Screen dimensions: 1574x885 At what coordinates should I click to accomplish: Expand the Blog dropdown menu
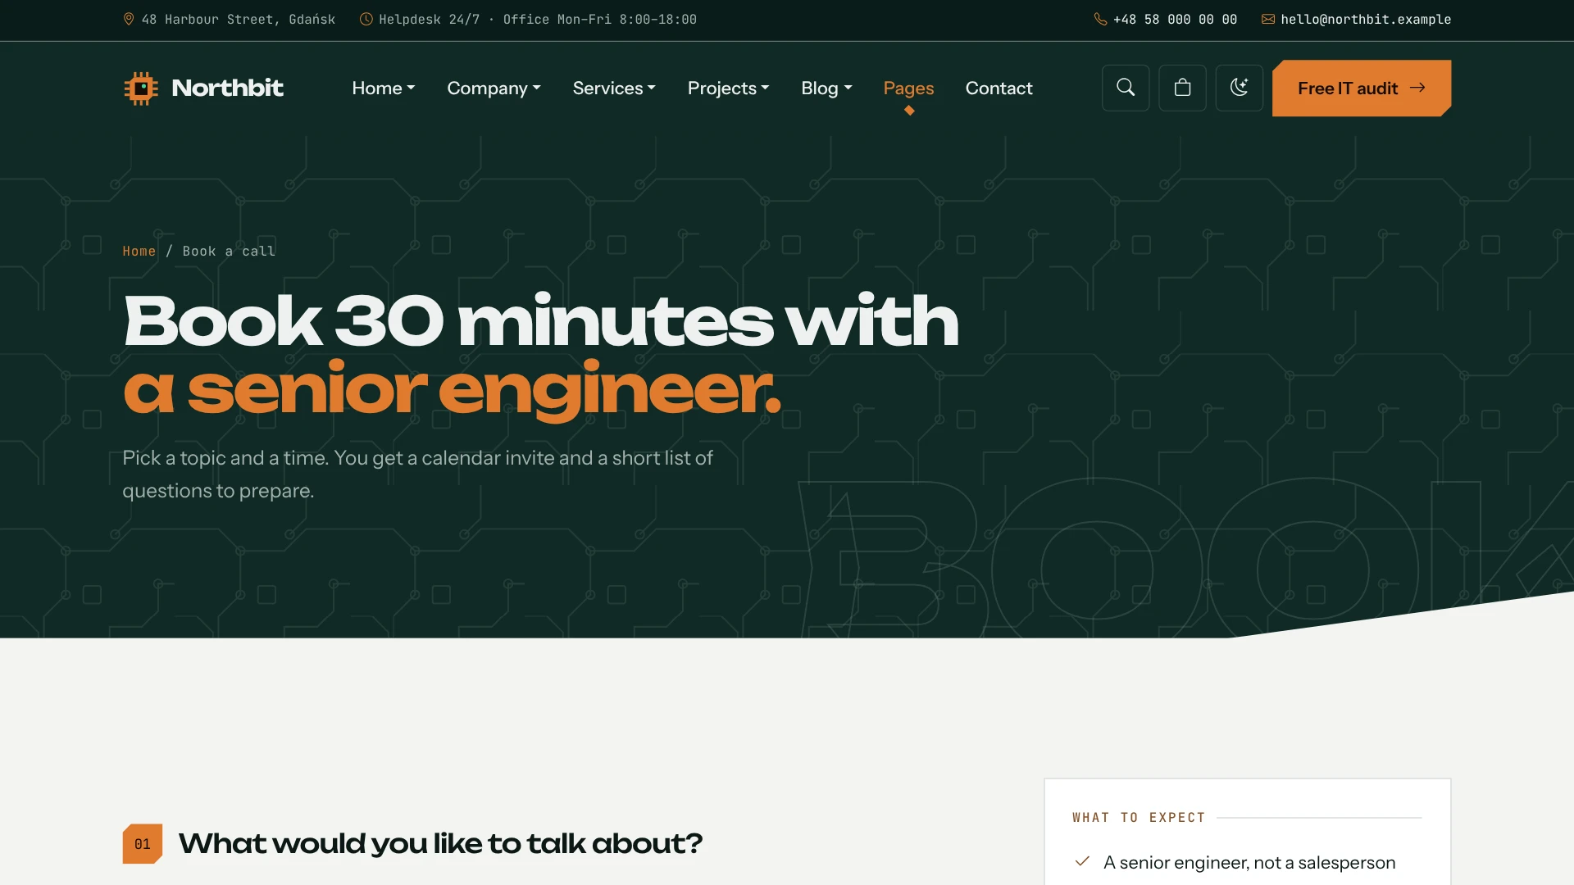coord(826,88)
